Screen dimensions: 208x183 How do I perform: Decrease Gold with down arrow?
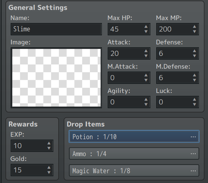[x=49, y=173]
